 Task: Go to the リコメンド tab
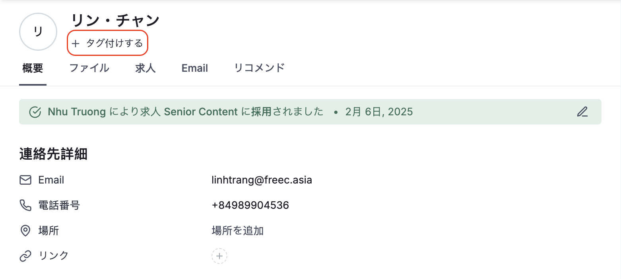point(259,68)
